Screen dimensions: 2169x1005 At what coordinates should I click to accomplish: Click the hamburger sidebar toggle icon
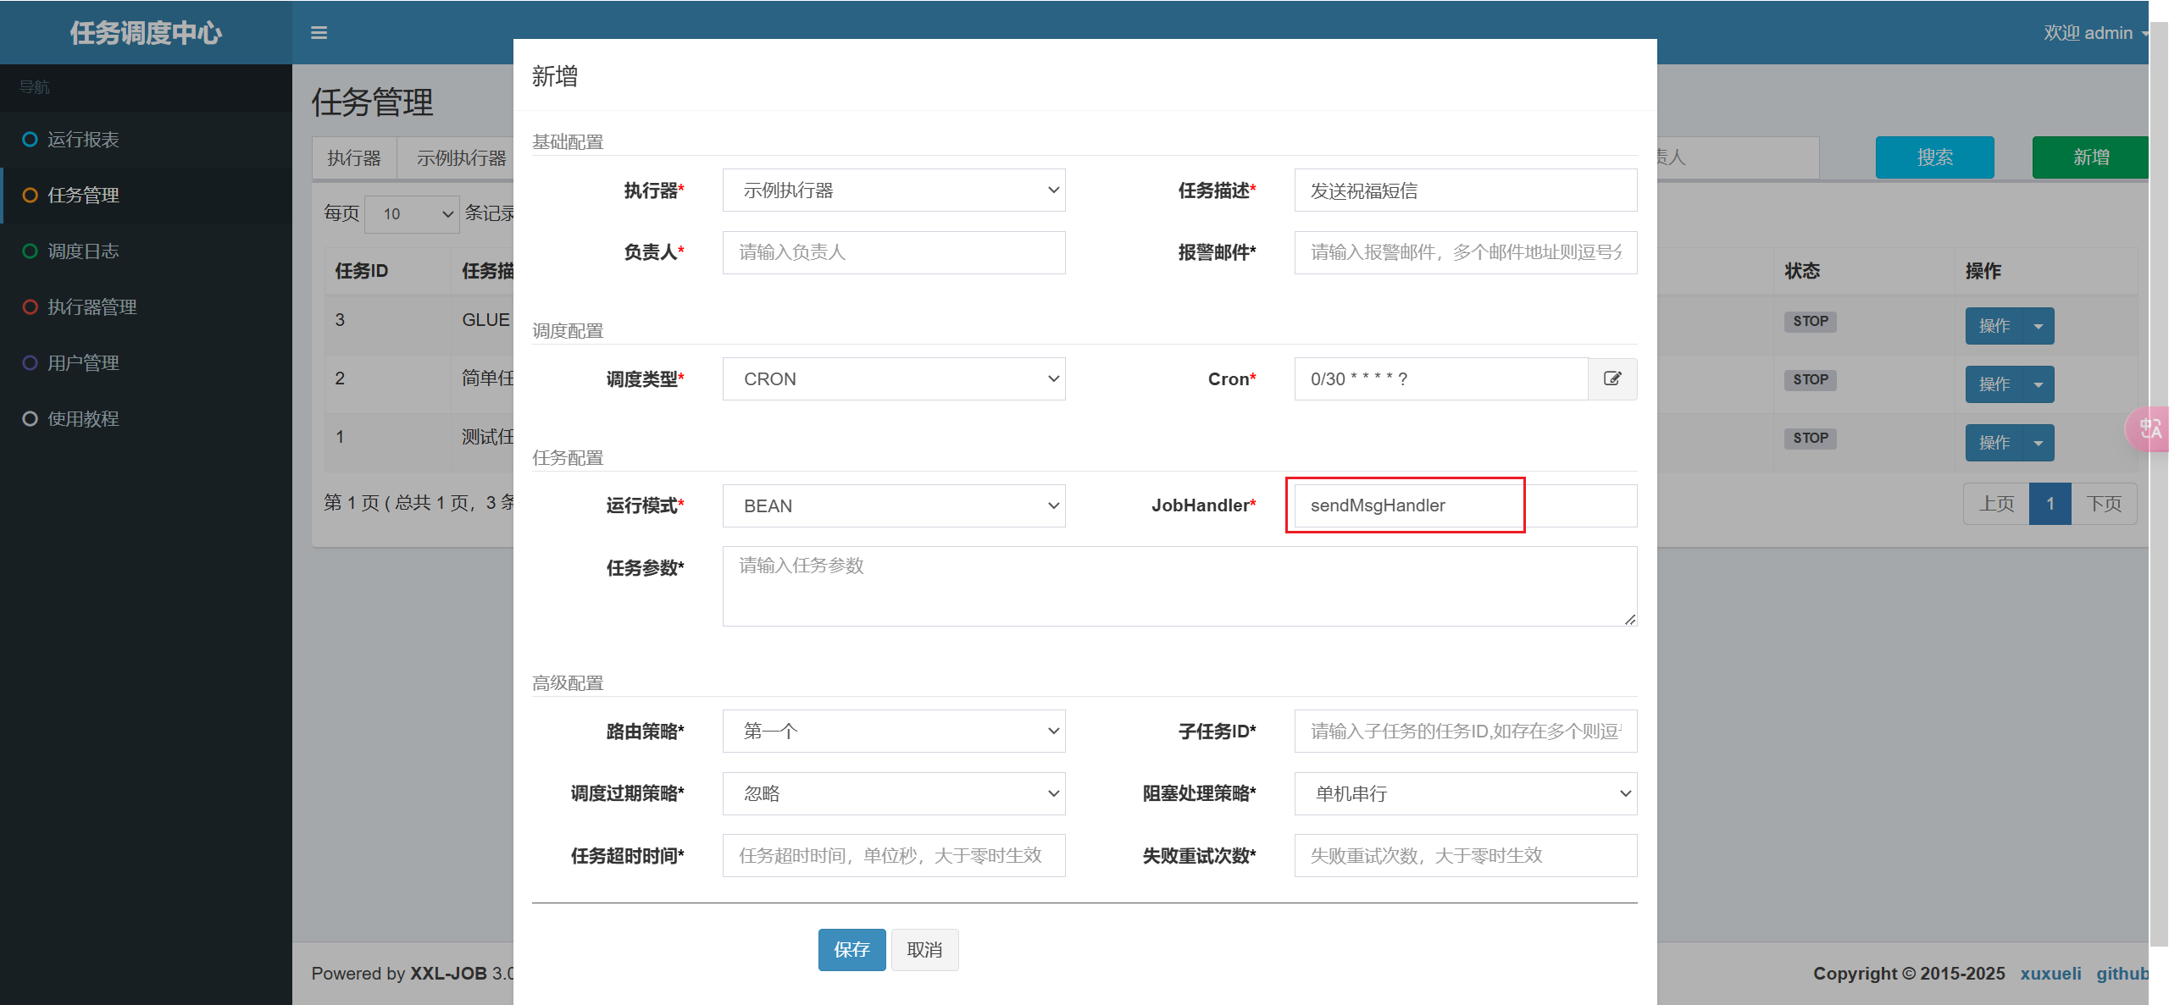point(319,33)
